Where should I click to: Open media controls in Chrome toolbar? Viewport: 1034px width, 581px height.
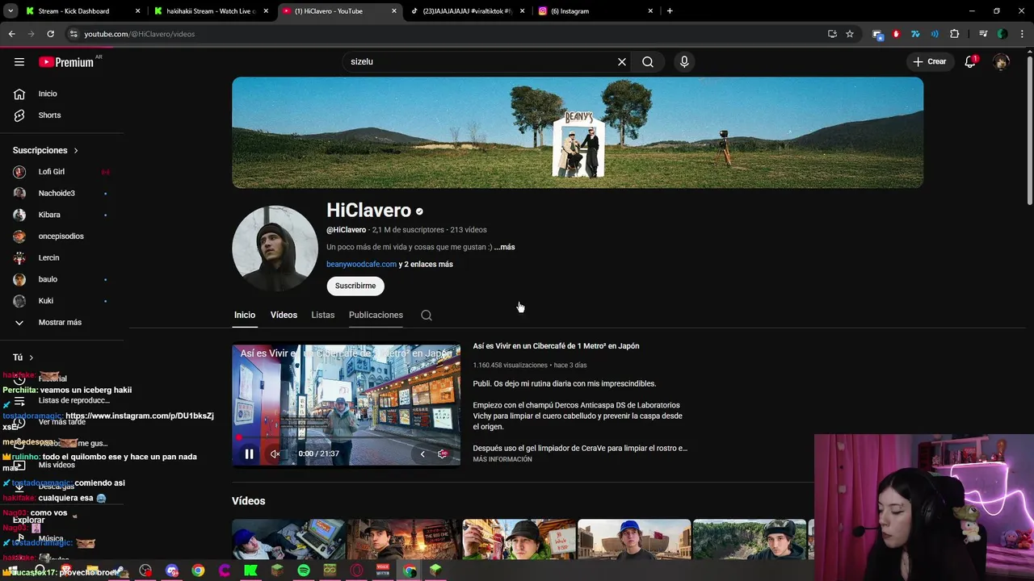983,34
